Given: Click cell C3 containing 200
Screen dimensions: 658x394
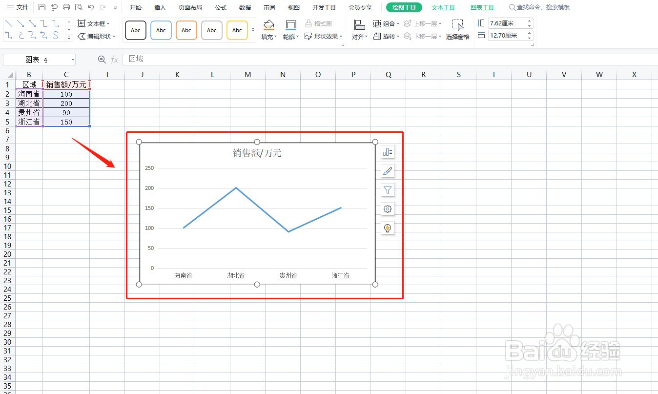Looking at the screenshot, I should (x=66, y=103).
